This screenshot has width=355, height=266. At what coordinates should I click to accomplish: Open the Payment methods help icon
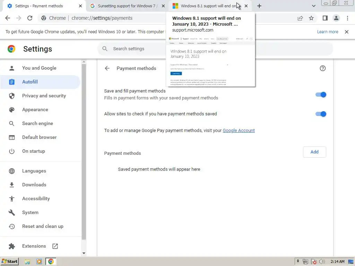[x=323, y=68]
